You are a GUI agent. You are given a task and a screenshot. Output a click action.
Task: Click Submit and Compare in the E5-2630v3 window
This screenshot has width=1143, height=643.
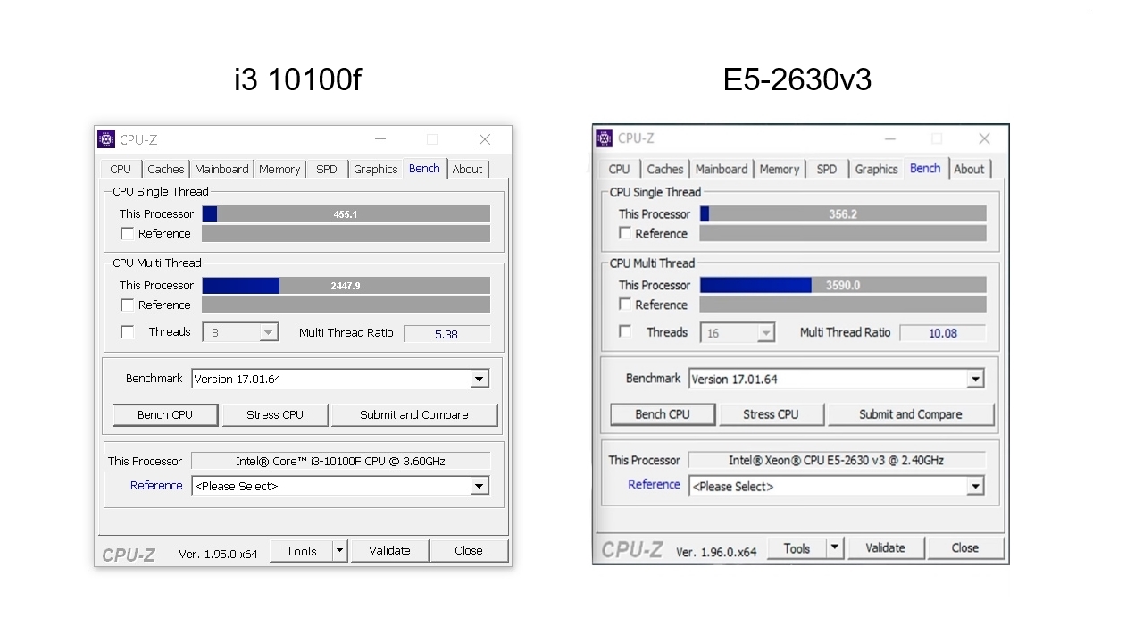(911, 414)
